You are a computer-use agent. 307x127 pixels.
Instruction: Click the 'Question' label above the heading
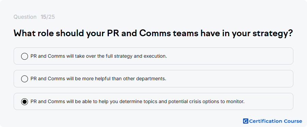pyautogui.click(x=25, y=17)
